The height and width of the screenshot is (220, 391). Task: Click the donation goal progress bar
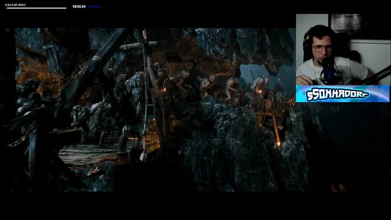[36, 8]
